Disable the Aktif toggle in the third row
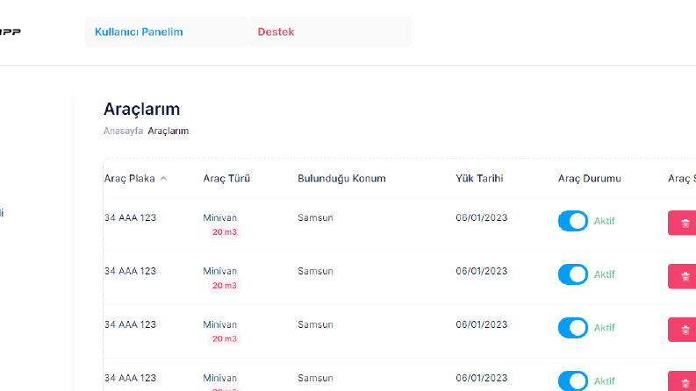 click(572, 328)
